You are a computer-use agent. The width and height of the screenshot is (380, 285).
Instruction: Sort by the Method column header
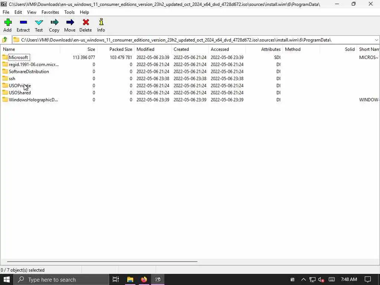tap(301, 49)
